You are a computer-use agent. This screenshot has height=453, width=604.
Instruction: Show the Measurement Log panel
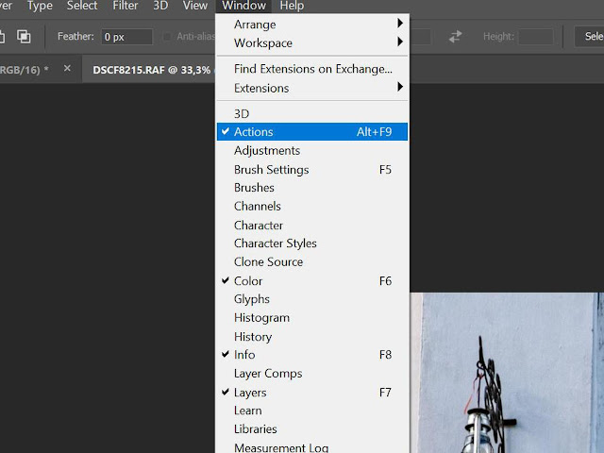pos(312,446)
